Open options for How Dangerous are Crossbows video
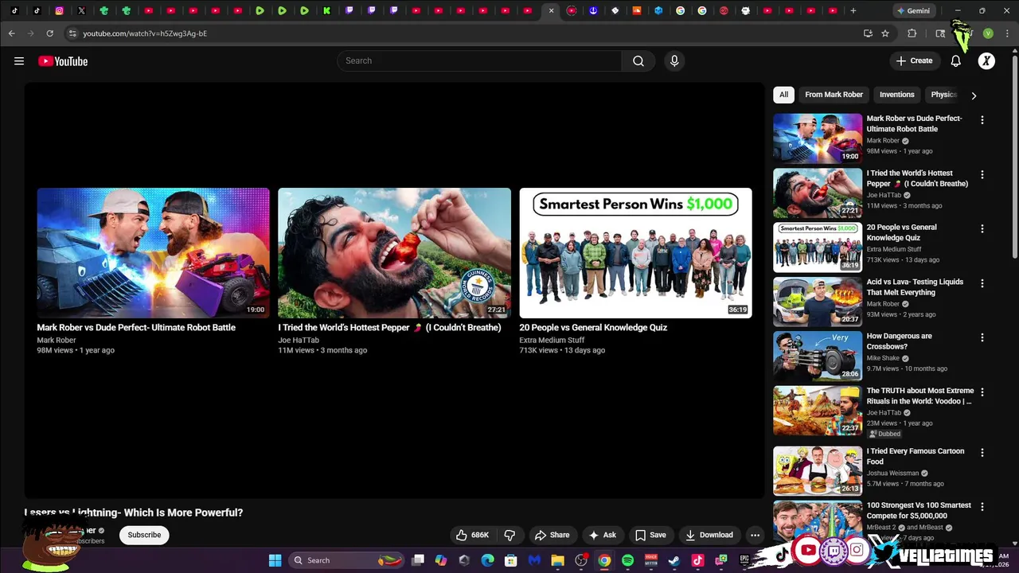Screen dimensions: 1019x573 coord(982,337)
